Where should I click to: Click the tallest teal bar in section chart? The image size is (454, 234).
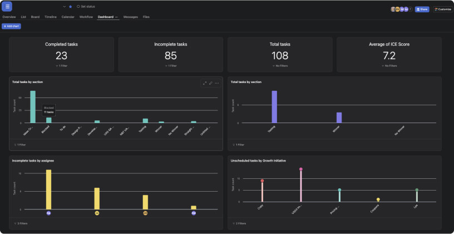tap(33, 107)
